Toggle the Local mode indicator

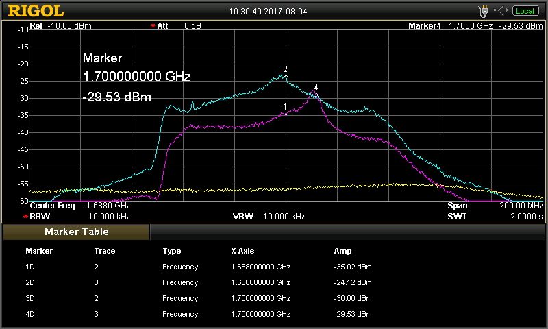[x=525, y=10]
